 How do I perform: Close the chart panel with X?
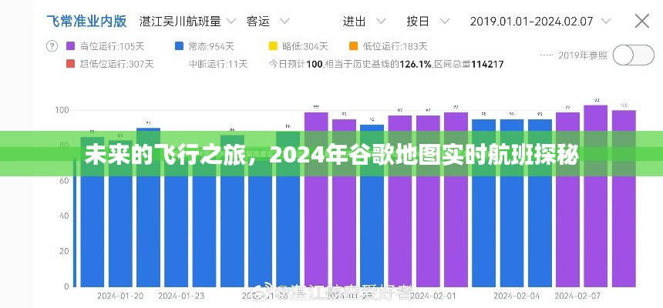coord(642,21)
